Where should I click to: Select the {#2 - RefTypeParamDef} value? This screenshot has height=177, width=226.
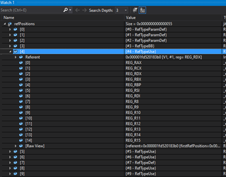coord(146,40)
